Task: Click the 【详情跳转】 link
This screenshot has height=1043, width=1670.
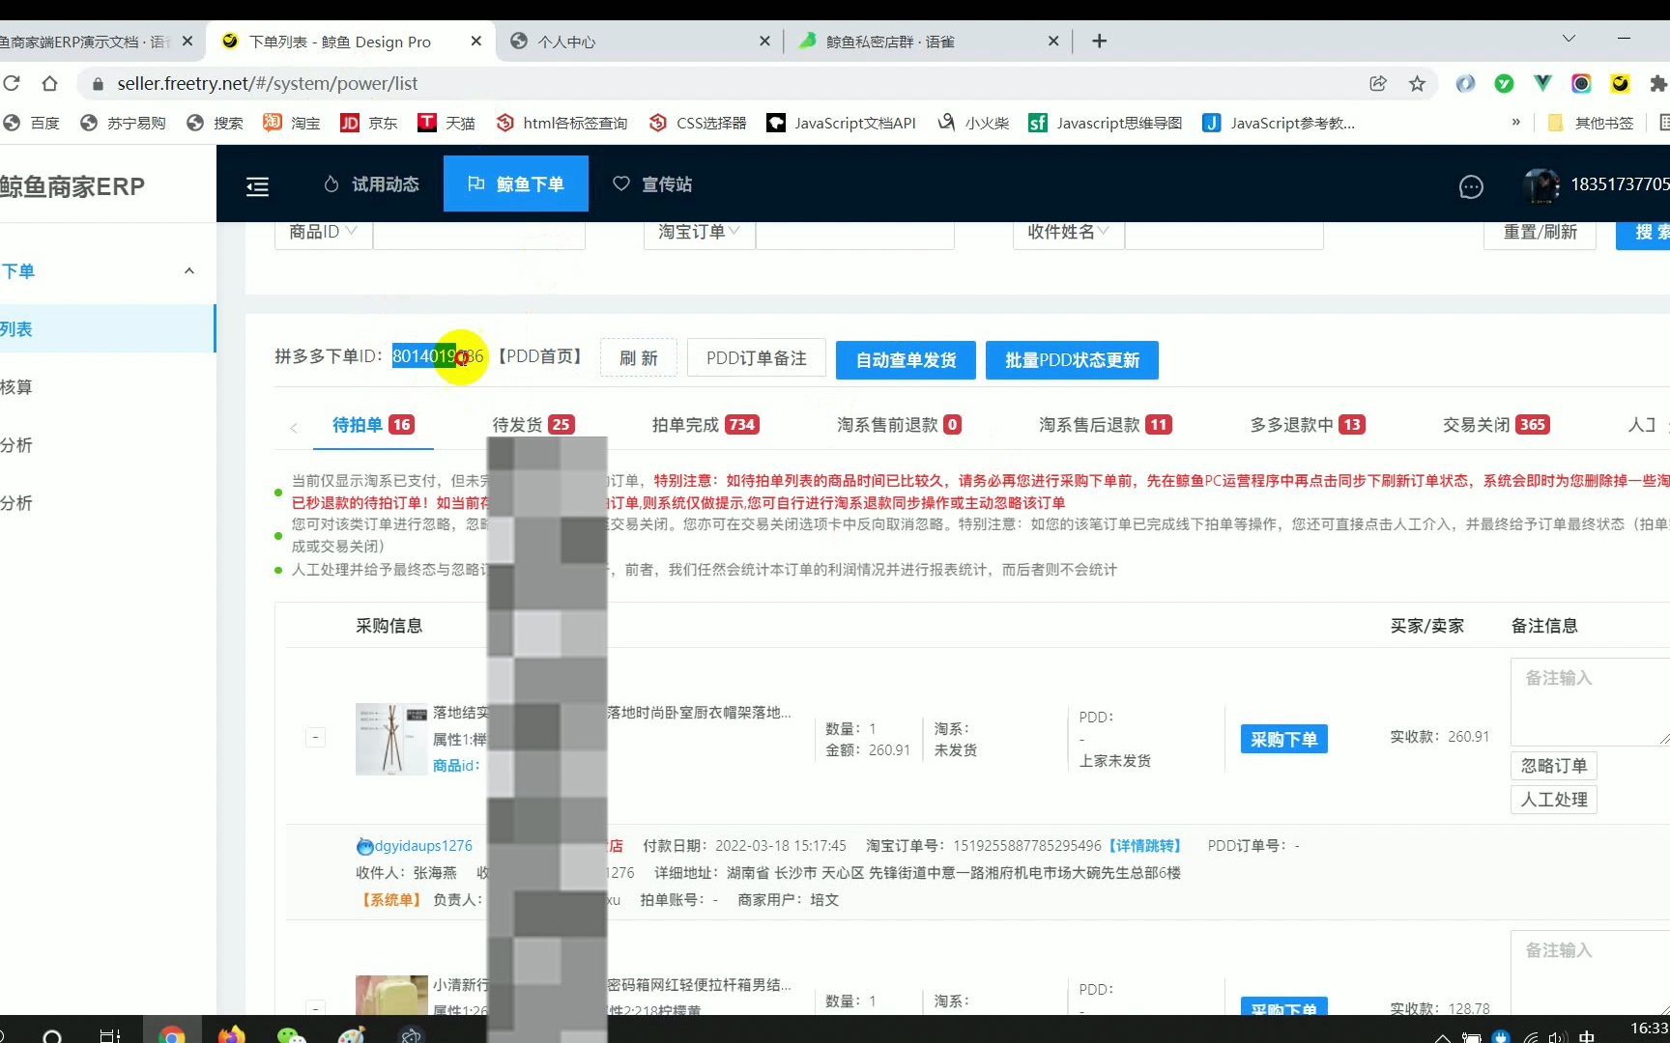Action: point(1145,846)
